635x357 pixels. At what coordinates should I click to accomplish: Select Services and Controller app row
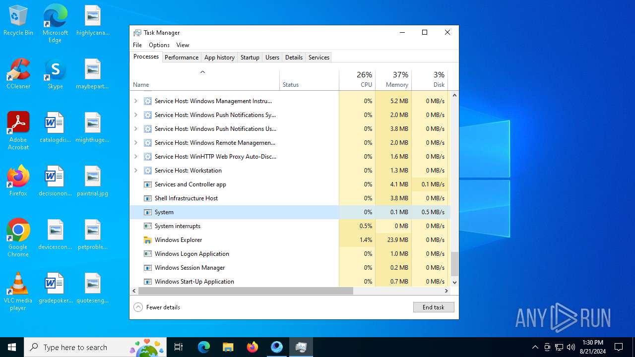tap(290, 184)
